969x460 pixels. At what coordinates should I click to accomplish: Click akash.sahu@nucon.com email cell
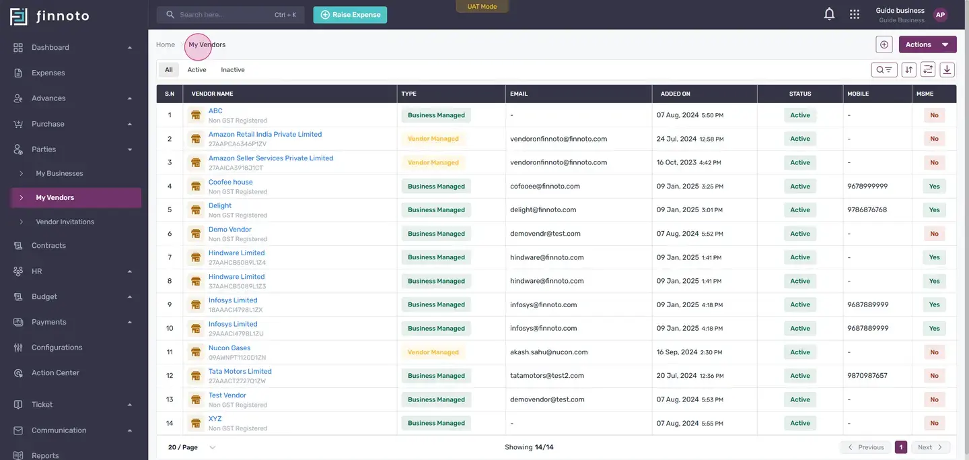(x=549, y=352)
